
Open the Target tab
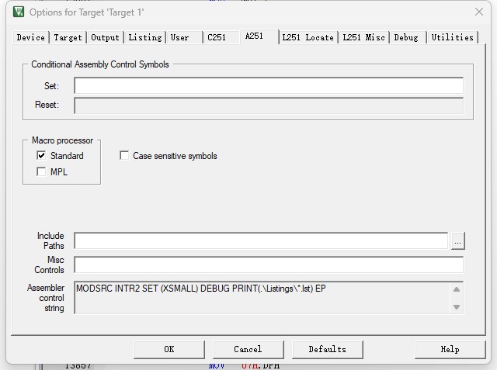pyautogui.click(x=68, y=37)
